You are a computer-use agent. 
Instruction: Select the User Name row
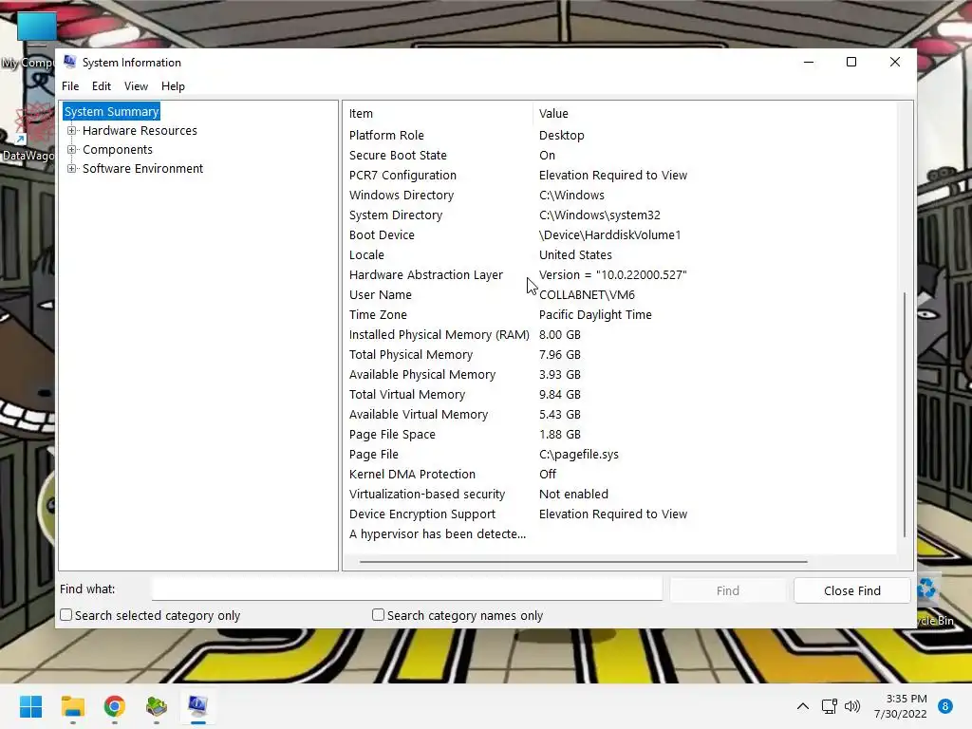620,294
